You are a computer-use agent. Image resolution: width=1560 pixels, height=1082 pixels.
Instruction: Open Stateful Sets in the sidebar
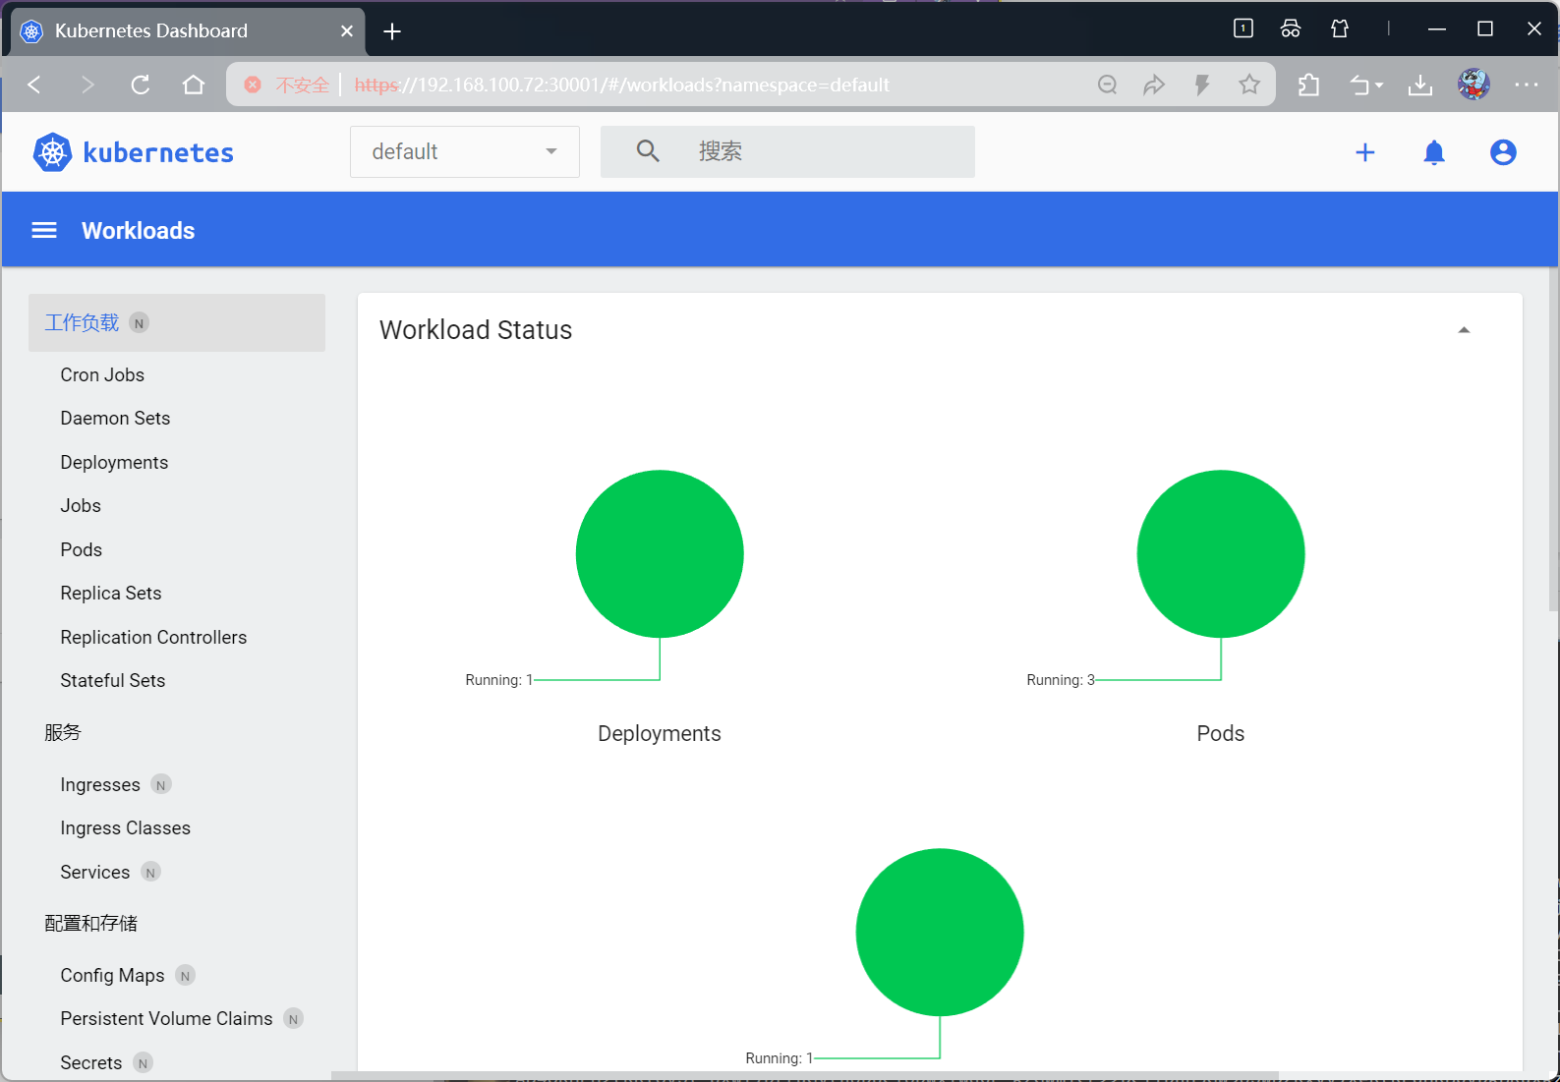113,680
